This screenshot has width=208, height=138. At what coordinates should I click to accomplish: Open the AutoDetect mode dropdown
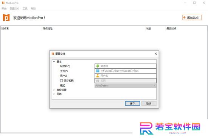coord(125,86)
